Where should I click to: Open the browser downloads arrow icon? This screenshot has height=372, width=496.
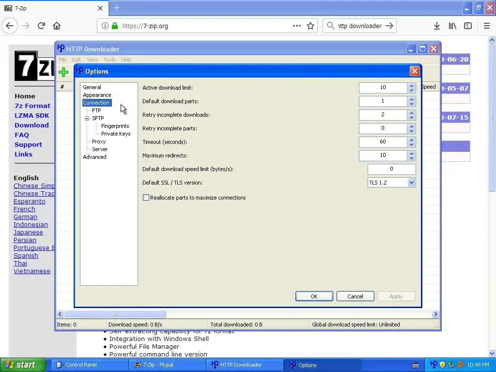[x=437, y=26]
